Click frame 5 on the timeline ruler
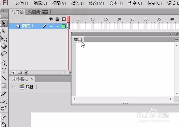This screenshot has width=179, height=127. [x=78, y=19]
